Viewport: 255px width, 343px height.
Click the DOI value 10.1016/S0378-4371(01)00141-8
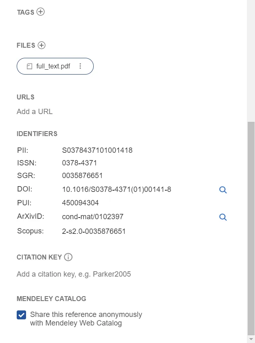click(x=117, y=189)
